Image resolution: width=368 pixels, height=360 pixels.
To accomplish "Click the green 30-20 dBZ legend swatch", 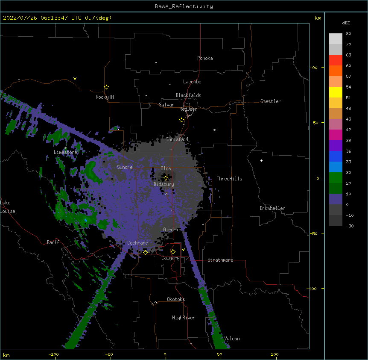I will [x=336, y=178].
